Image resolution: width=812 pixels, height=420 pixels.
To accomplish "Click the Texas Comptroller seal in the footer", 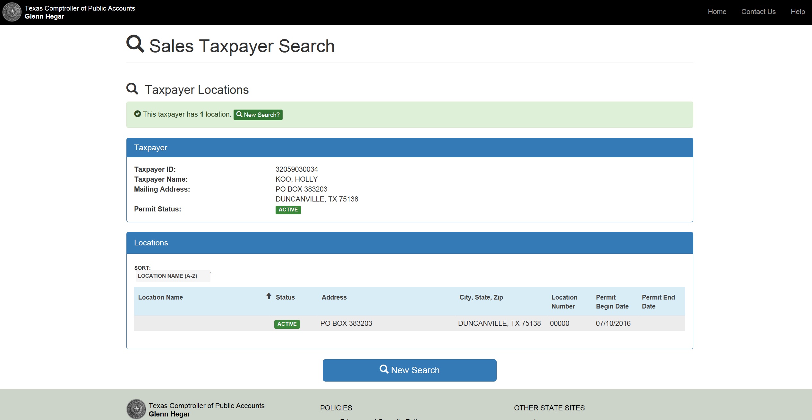I will tap(136, 409).
